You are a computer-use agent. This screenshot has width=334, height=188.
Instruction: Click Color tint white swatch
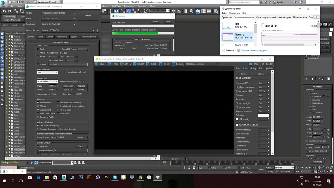264,115
